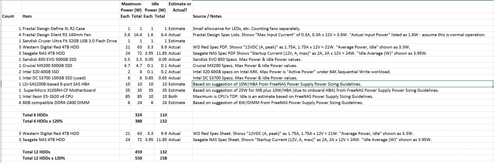Click the max total 24 in the DIMM row
This screenshot has height=163, width=495.
click(139, 103)
